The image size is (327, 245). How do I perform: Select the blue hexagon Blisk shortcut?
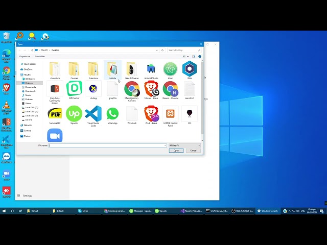tap(190, 70)
